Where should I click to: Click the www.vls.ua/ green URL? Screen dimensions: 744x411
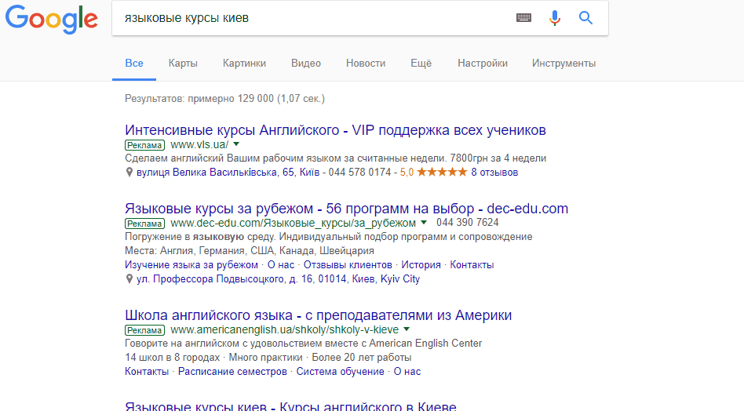[199, 144]
